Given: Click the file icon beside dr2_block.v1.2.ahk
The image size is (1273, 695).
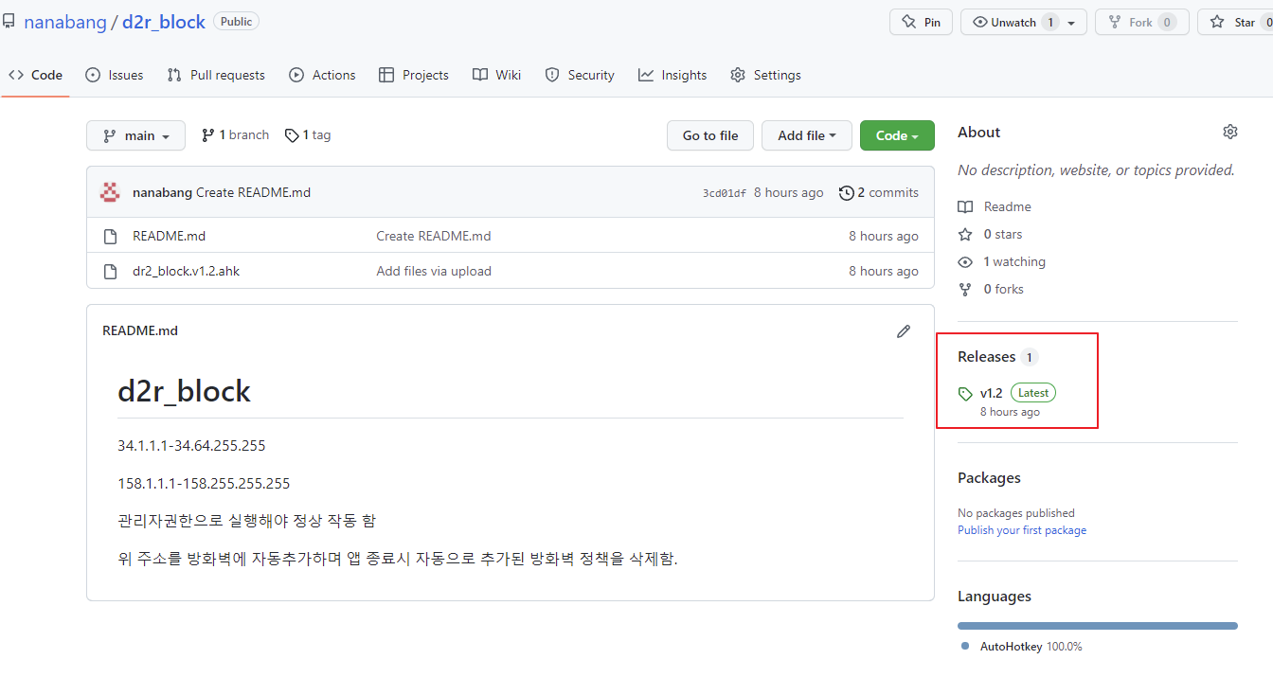Looking at the screenshot, I should 110,271.
